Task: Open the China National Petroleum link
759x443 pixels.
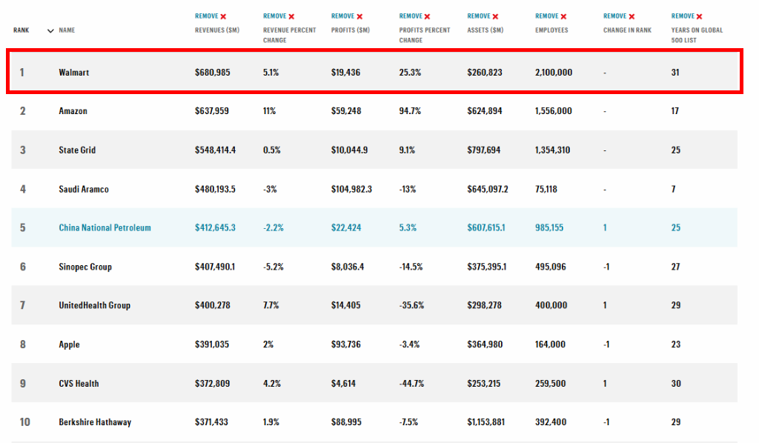Action: point(105,227)
